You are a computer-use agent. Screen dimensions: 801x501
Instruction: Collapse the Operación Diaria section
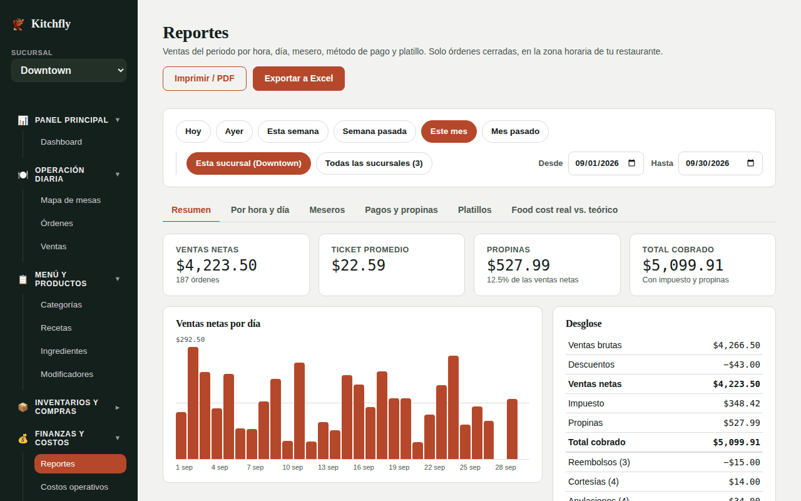(x=118, y=175)
